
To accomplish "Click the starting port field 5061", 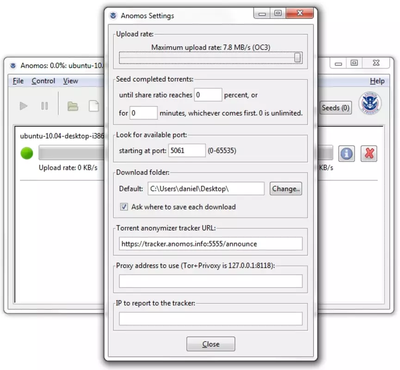I will coord(187,150).
